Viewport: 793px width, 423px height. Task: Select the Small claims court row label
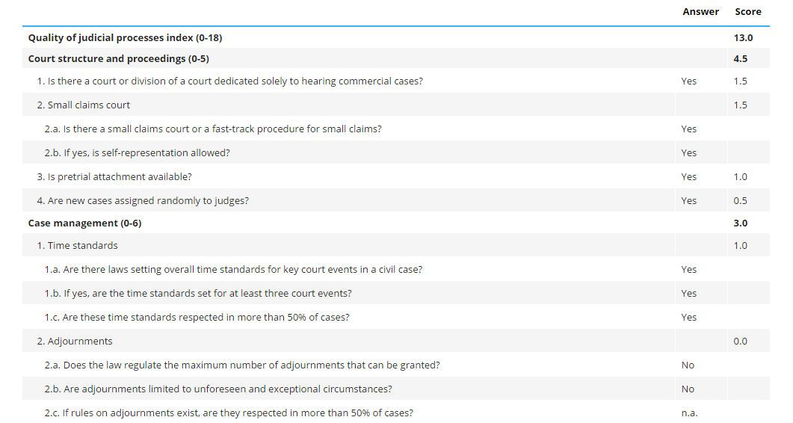point(83,105)
